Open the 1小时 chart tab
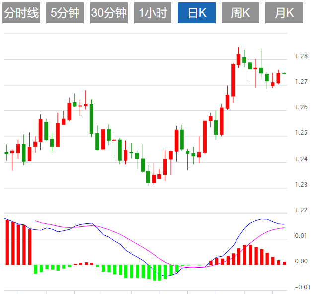 tap(153, 13)
